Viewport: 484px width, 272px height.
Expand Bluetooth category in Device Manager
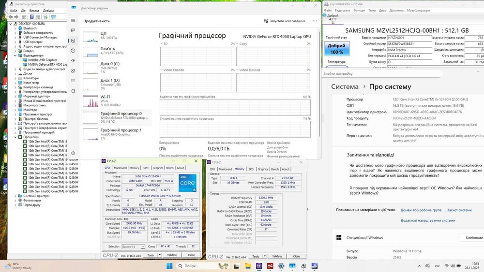tap(15, 29)
